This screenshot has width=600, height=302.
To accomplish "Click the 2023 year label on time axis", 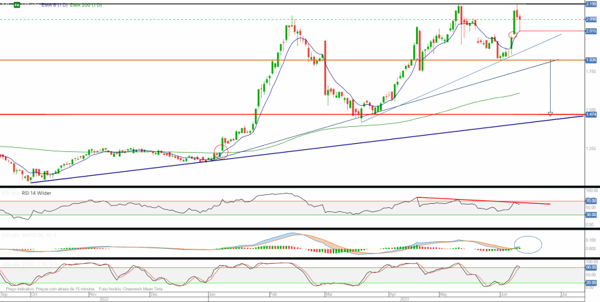I will click(404, 299).
